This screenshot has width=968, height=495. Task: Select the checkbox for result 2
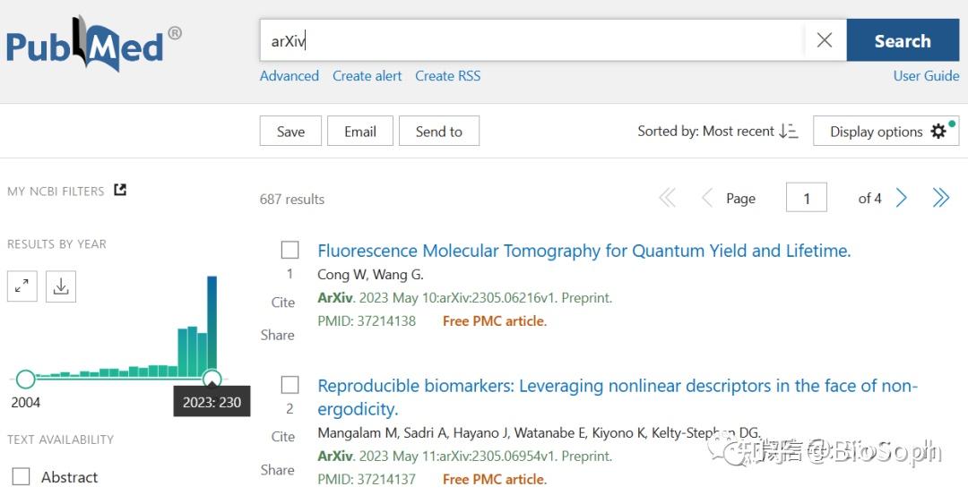click(x=290, y=385)
